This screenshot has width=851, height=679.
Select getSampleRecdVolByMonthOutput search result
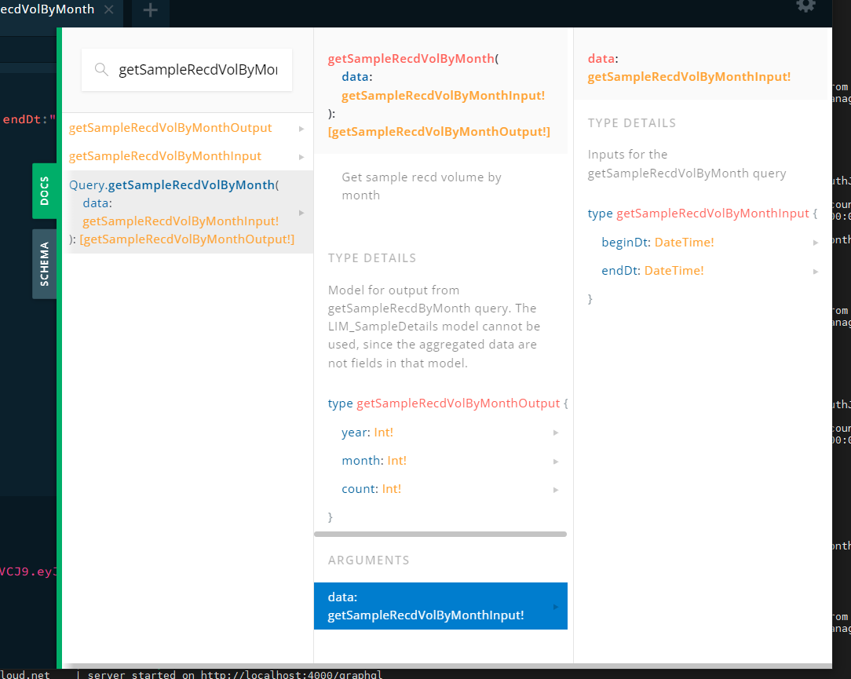tap(170, 128)
